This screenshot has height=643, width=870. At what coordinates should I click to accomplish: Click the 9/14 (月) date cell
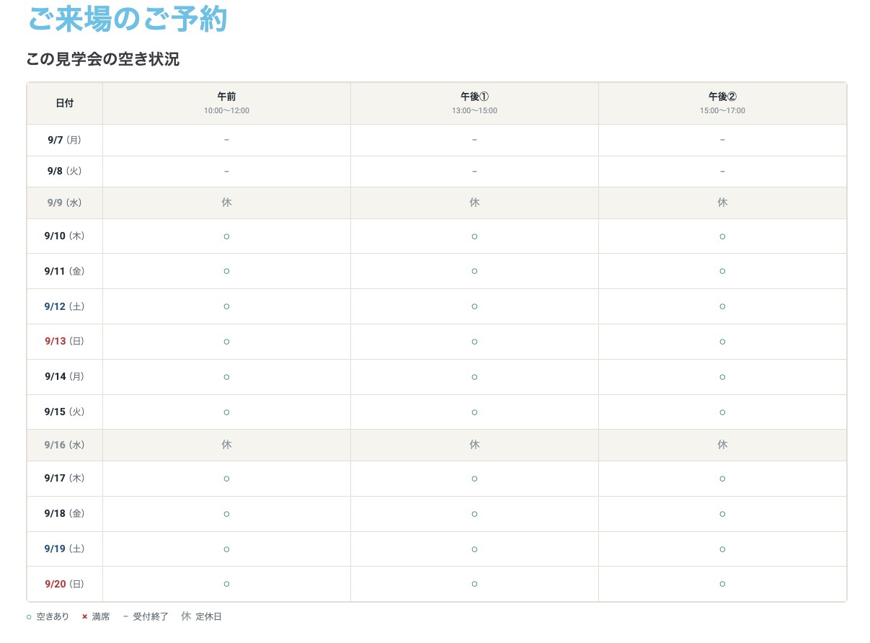click(x=65, y=377)
